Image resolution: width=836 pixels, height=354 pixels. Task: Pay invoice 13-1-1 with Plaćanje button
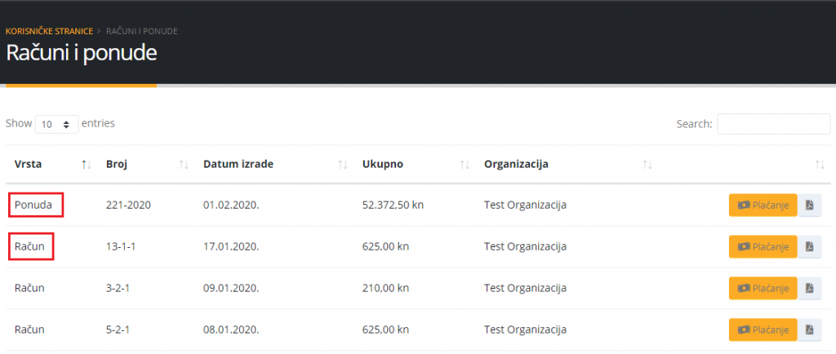pos(763,246)
